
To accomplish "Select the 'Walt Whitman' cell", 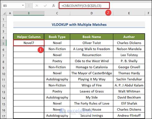I will tap(129, 91).
